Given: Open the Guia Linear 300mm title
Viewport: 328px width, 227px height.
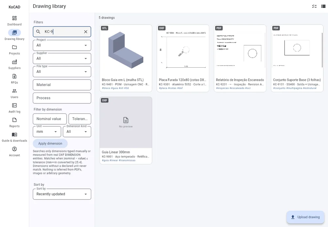Looking at the screenshot, I should coord(116,152).
